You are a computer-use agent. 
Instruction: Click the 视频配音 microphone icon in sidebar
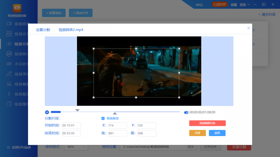pyautogui.click(x=9, y=94)
